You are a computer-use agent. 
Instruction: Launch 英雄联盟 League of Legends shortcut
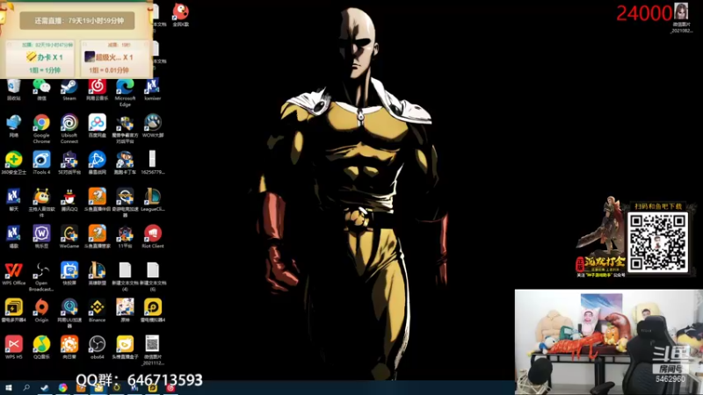coord(98,274)
